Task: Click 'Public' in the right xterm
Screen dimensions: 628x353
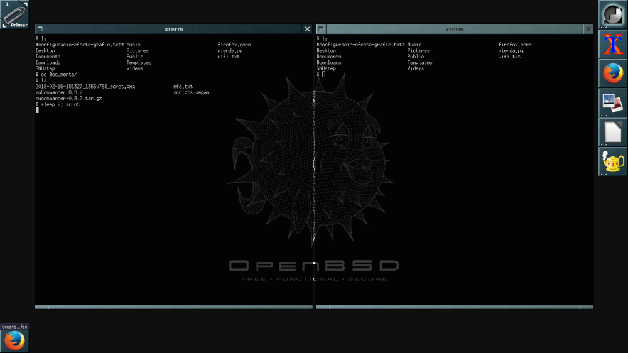Action: (416, 57)
